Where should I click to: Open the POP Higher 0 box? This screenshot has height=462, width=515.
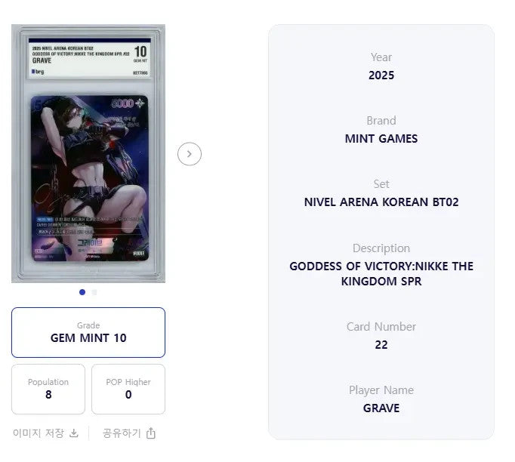[x=128, y=389]
